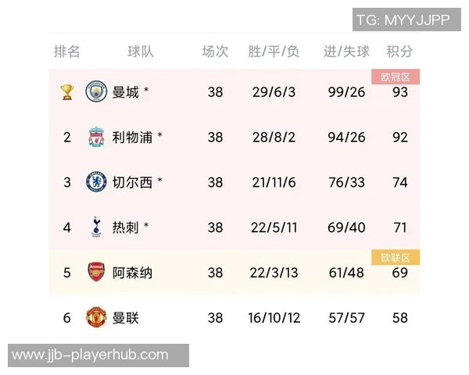Click the Liverpool club crest
Viewport: 469px width, 375px height.
coord(95,137)
